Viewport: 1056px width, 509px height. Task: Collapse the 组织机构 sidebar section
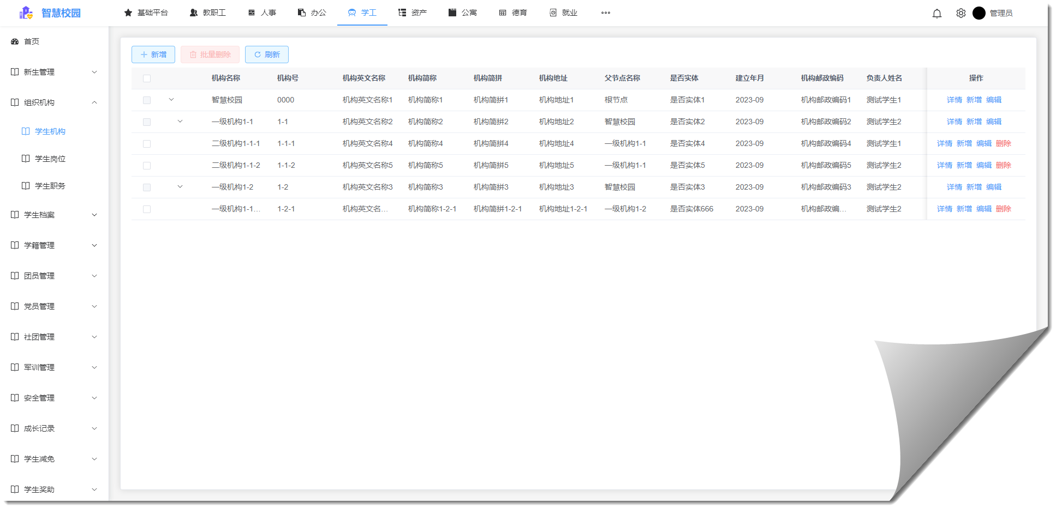tap(94, 102)
